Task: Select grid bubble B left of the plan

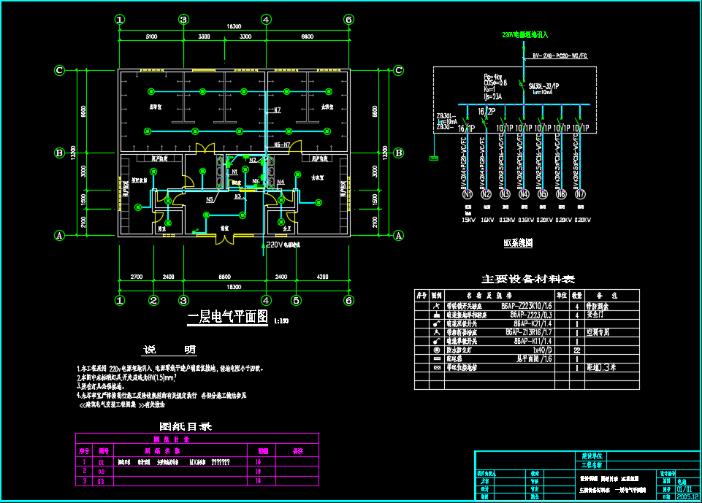Action: [59, 153]
